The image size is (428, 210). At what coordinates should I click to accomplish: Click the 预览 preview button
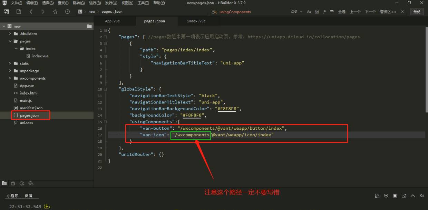pos(417,12)
